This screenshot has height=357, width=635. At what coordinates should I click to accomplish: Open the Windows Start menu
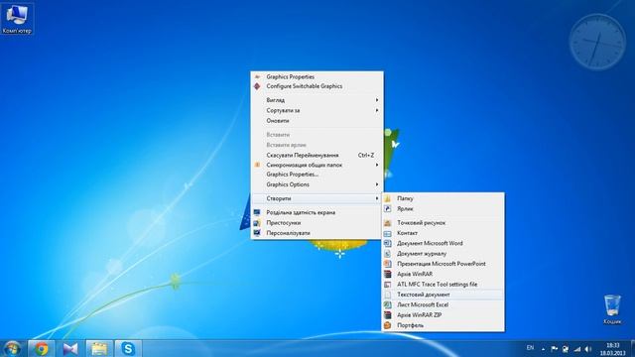[12, 348]
